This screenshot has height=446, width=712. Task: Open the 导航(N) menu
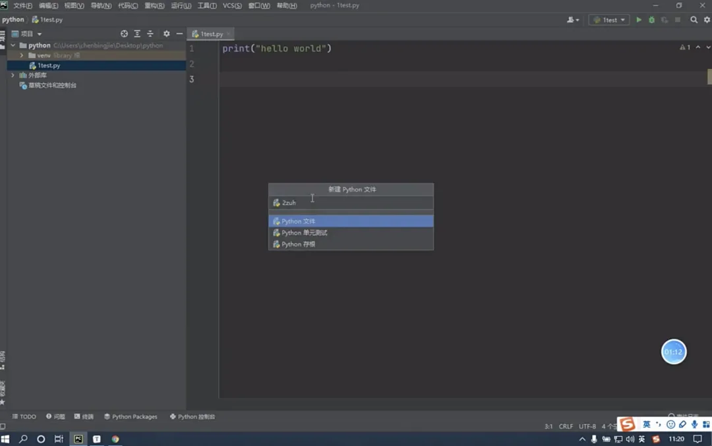(101, 5)
